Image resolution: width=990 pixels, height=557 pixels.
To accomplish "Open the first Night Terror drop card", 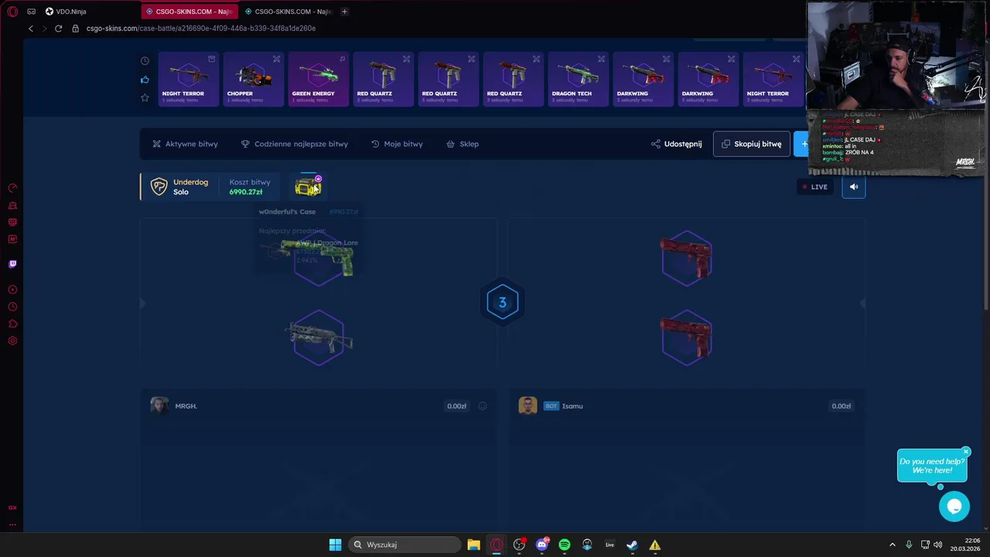I will click(189, 79).
